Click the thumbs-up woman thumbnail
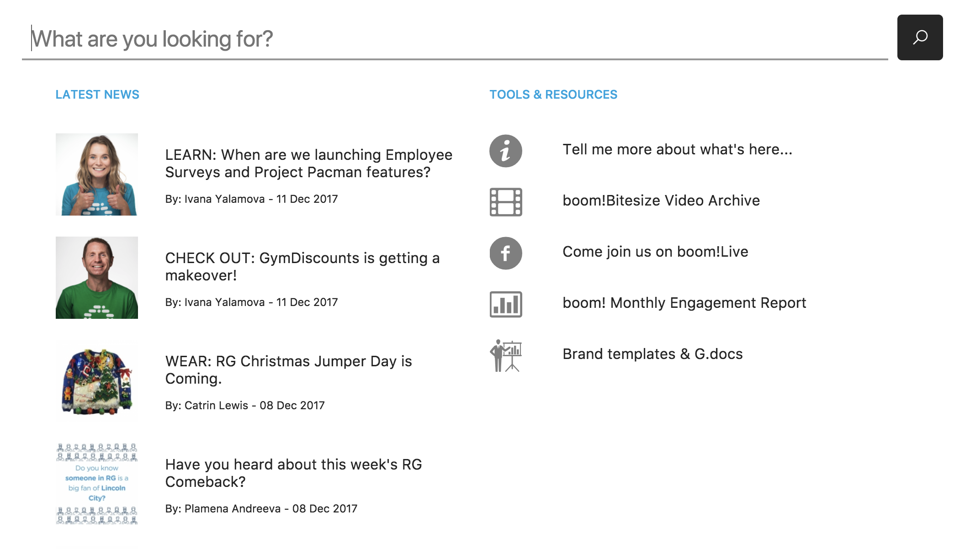 97,174
